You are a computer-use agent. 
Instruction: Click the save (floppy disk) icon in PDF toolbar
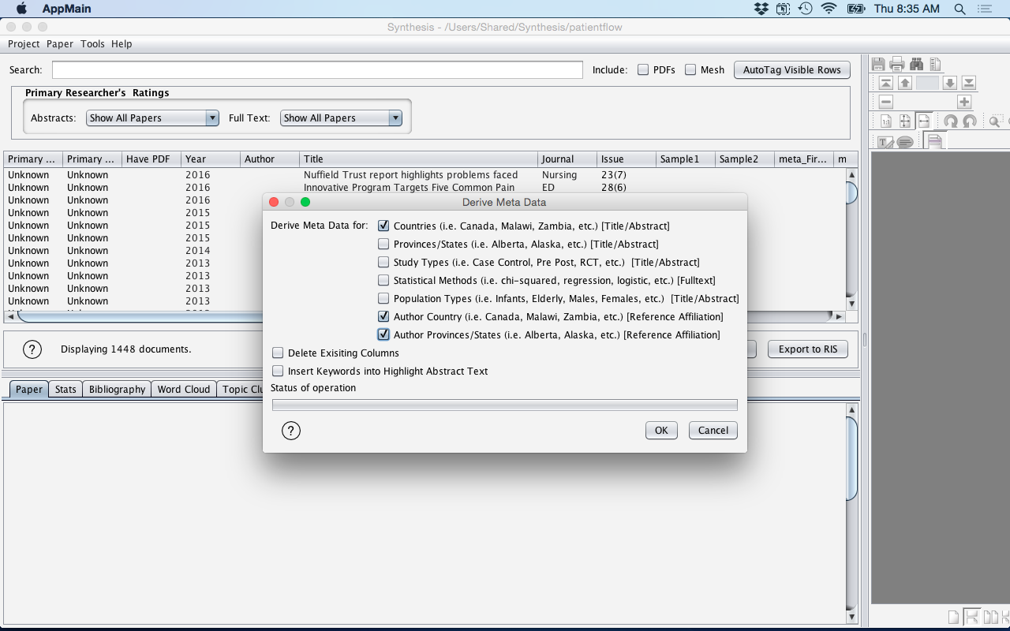pos(878,64)
